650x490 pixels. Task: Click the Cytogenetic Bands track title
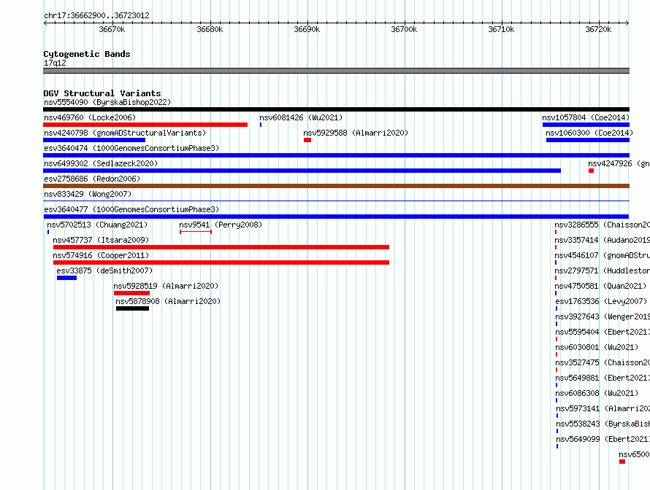(x=87, y=54)
